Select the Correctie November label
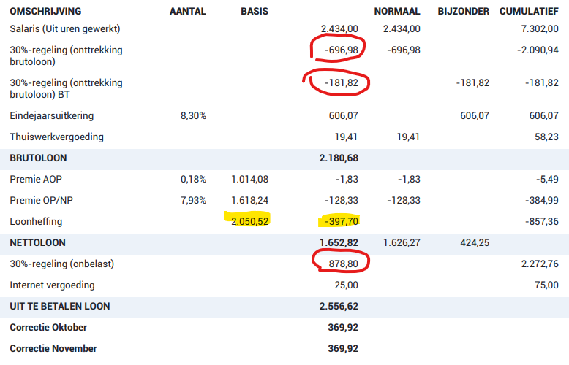The height and width of the screenshot is (365, 569). (53, 349)
